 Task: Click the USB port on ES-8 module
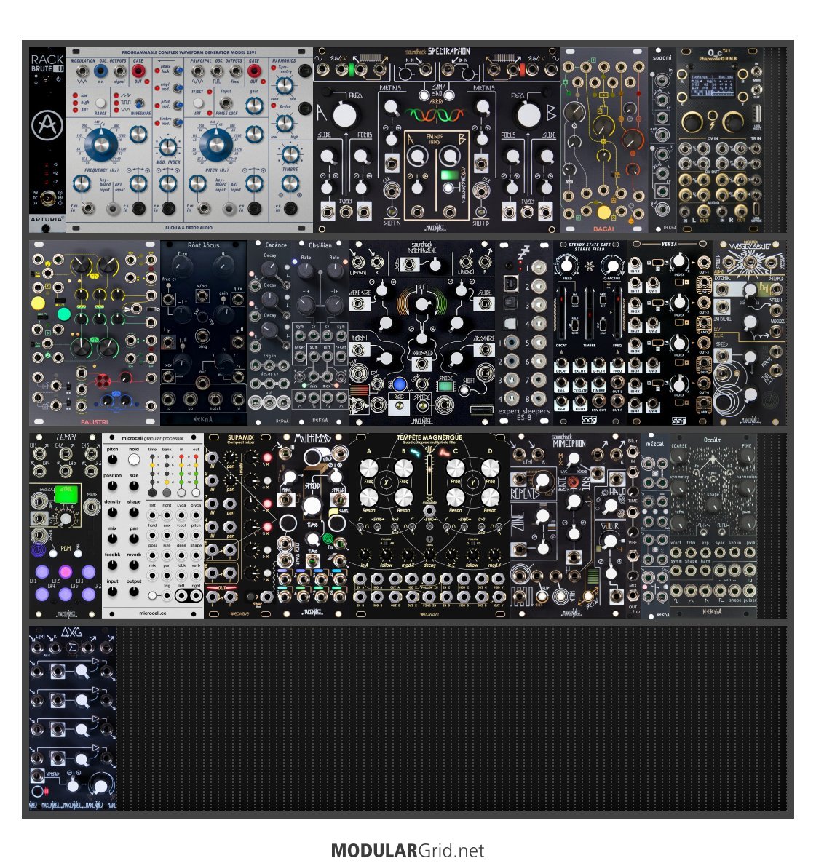[511, 282]
